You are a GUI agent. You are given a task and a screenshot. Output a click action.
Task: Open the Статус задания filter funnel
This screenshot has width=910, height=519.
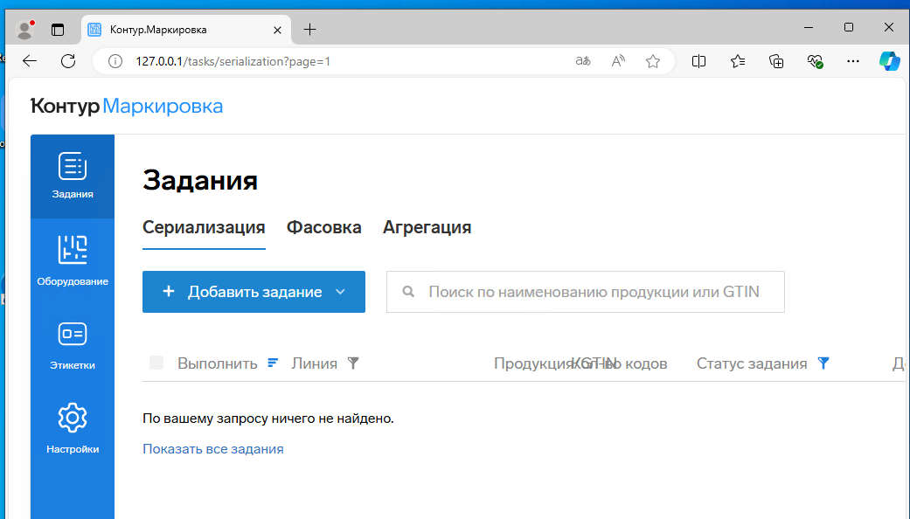pos(823,363)
